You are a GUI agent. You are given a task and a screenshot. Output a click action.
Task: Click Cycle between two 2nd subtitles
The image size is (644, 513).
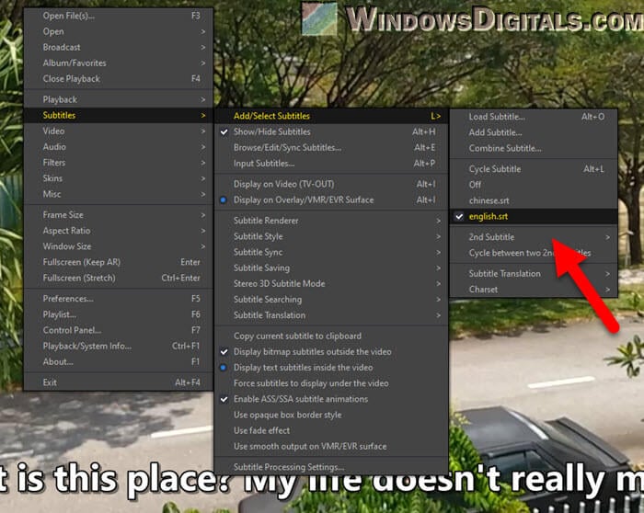pos(534,253)
